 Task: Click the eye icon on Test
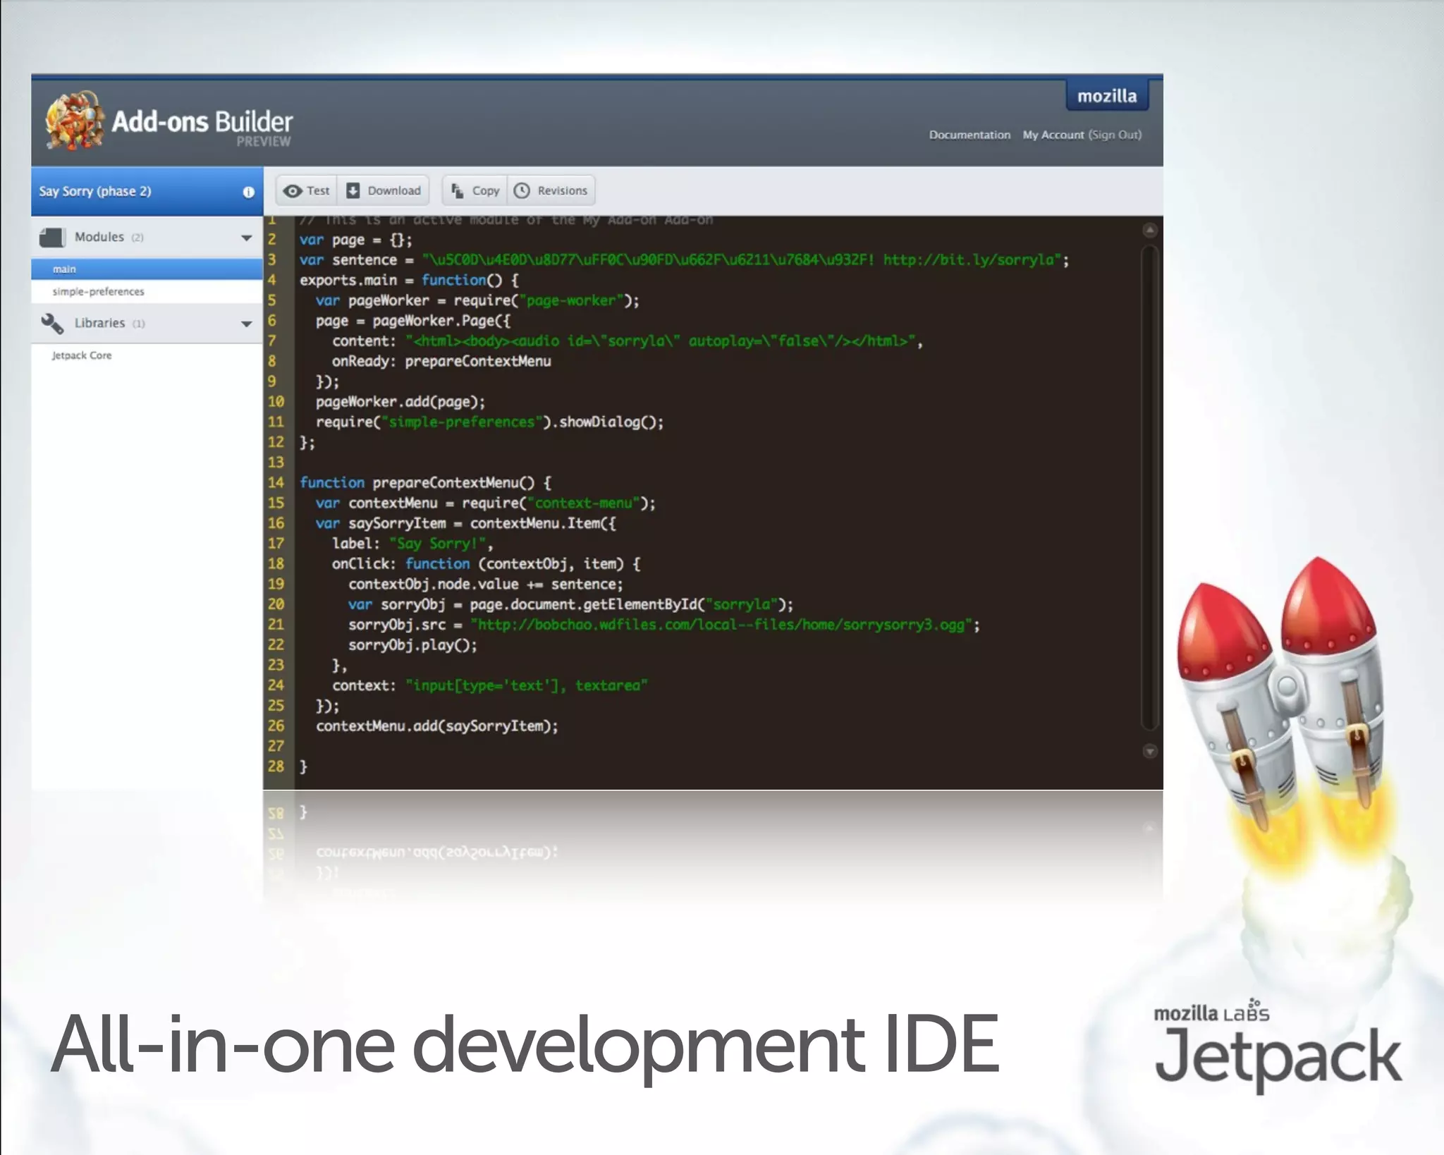(x=293, y=190)
